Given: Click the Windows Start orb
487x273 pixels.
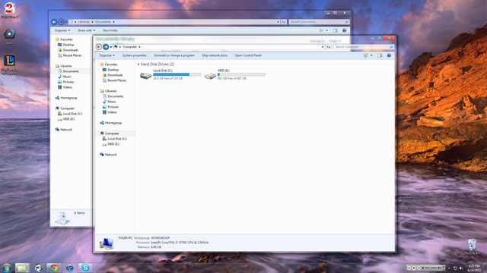Looking at the screenshot, I should point(7,268).
